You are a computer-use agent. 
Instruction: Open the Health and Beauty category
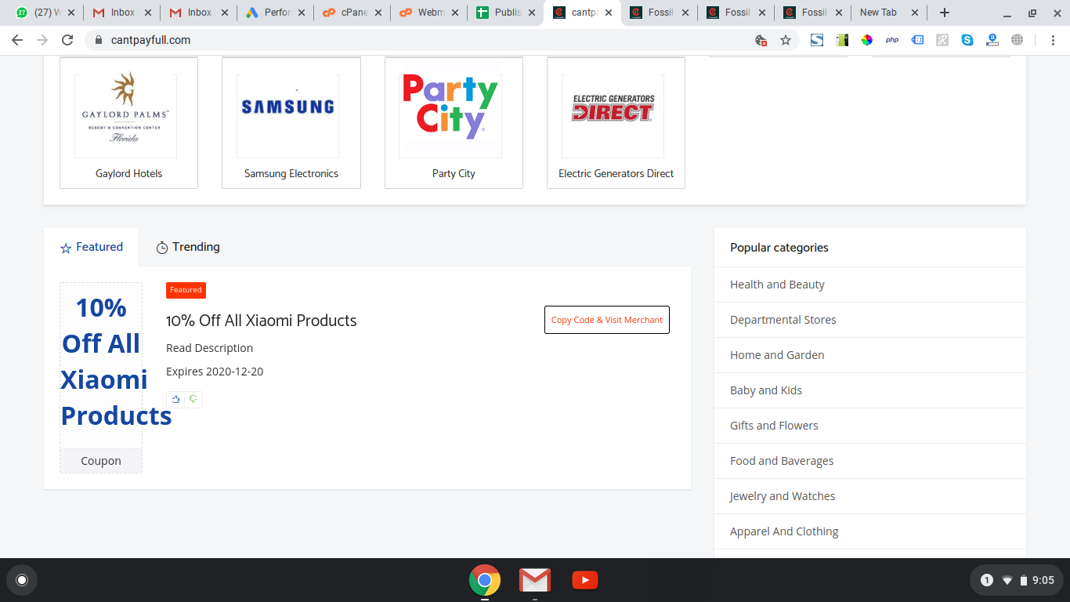tap(777, 285)
